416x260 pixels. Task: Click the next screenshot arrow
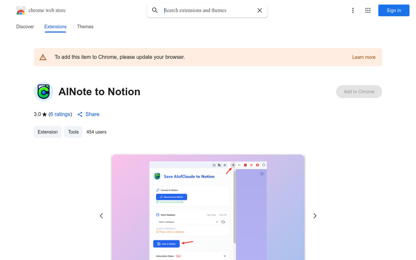point(315,215)
